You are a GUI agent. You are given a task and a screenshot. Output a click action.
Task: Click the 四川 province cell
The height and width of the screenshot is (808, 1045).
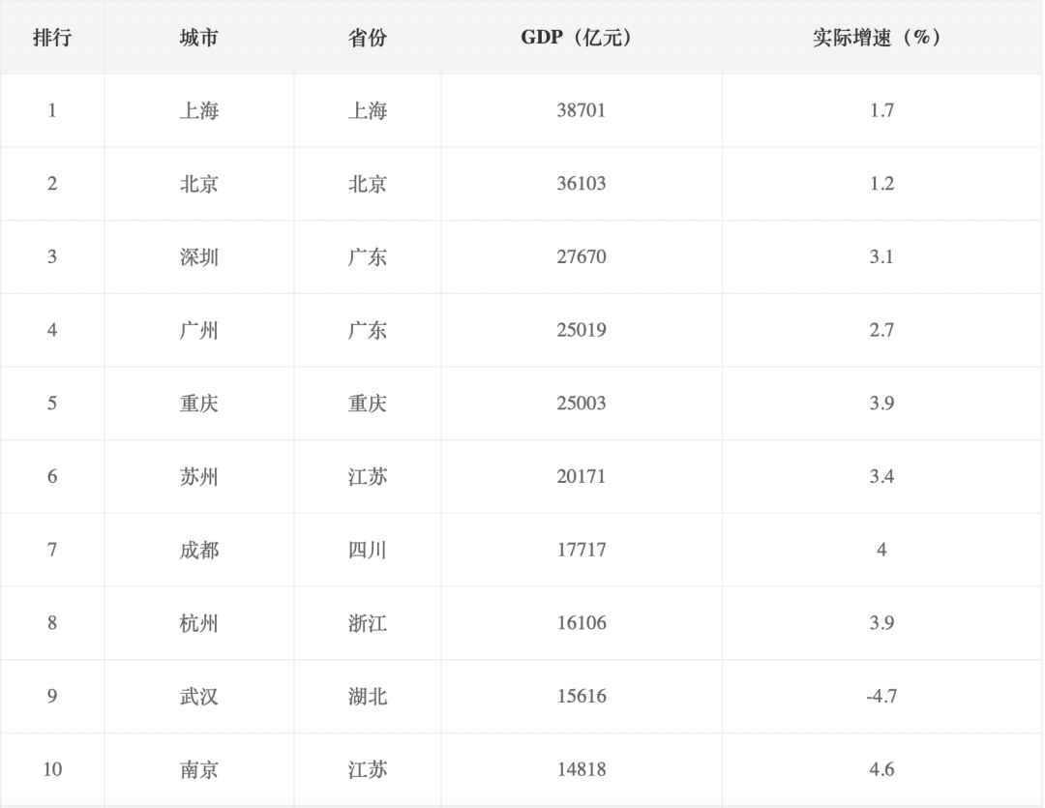pos(368,550)
